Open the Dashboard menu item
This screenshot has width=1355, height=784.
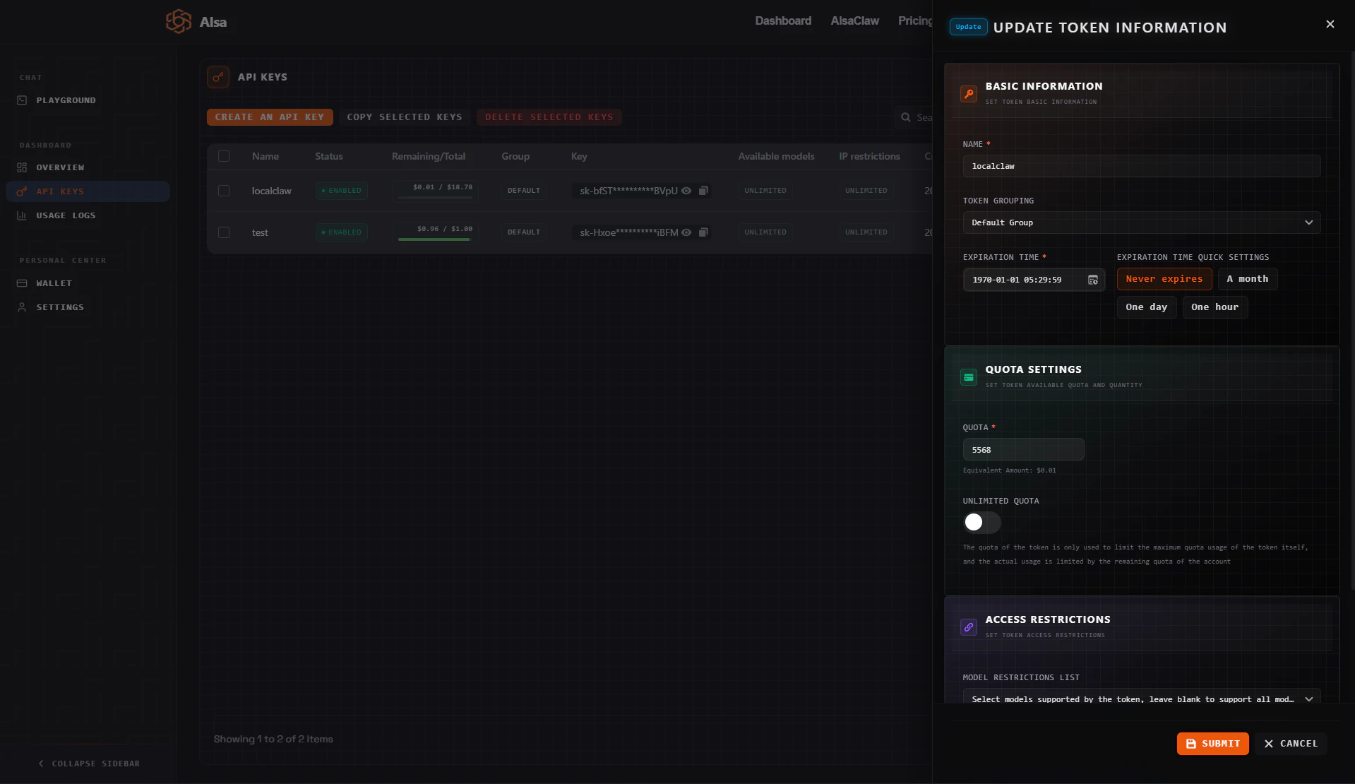[x=782, y=20]
